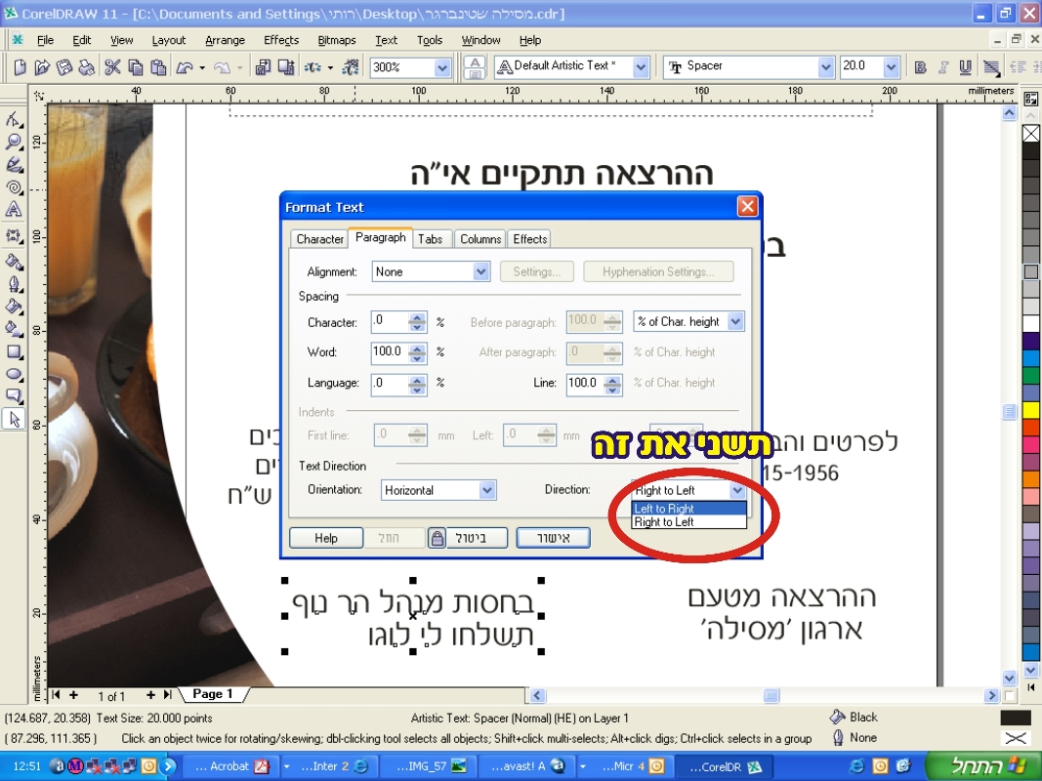The width and height of the screenshot is (1042, 781).
Task: Click the New document icon
Action: click(20, 67)
